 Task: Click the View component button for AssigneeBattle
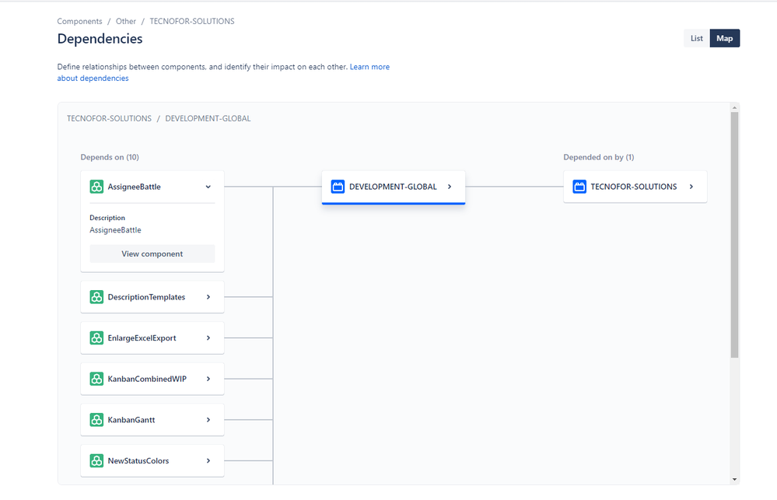(x=152, y=253)
